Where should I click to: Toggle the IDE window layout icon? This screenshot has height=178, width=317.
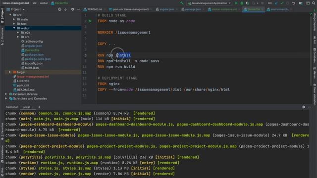click(308, 3)
